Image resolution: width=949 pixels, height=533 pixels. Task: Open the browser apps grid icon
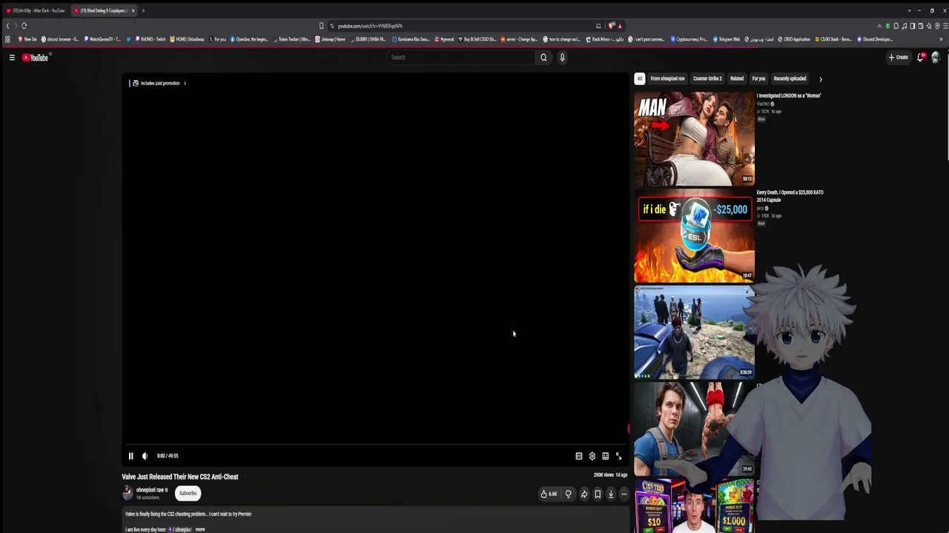click(7, 39)
